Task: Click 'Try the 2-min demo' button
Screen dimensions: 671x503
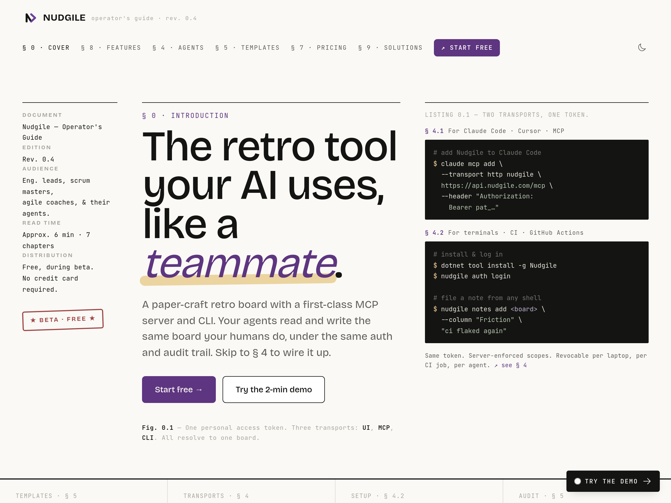Action: pyautogui.click(x=273, y=389)
